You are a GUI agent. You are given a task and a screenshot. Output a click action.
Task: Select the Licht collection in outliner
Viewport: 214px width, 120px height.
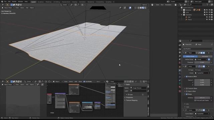187,12
